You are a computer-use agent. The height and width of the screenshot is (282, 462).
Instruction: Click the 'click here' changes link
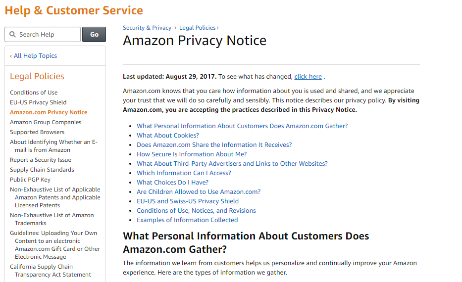pos(308,77)
